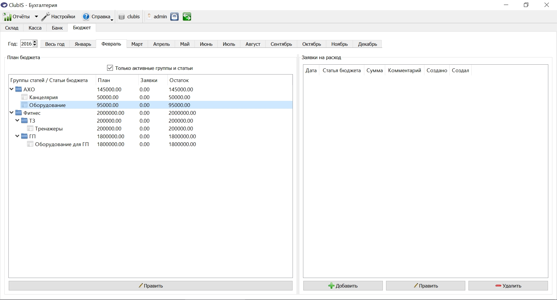Click the Удалить button
Image resolution: width=557 pixels, height=300 pixels.
pyautogui.click(x=508, y=286)
